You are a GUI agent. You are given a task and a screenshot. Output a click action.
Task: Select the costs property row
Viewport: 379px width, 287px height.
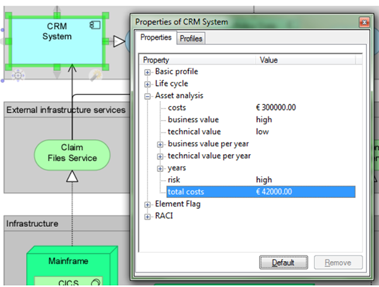[x=261, y=107]
